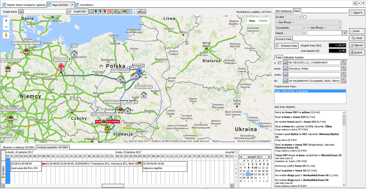Open Raporty

356,13
